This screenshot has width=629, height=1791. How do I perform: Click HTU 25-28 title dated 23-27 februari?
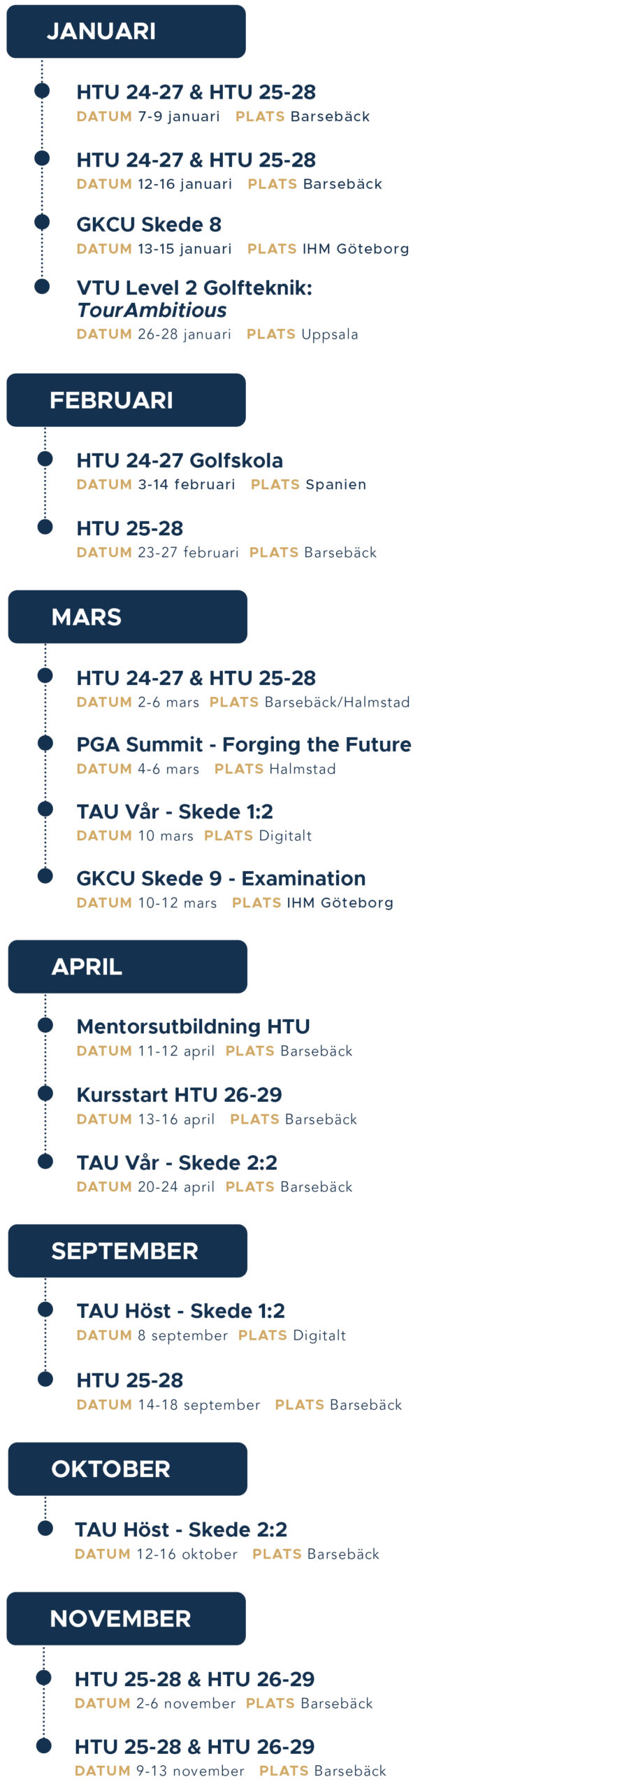click(130, 528)
